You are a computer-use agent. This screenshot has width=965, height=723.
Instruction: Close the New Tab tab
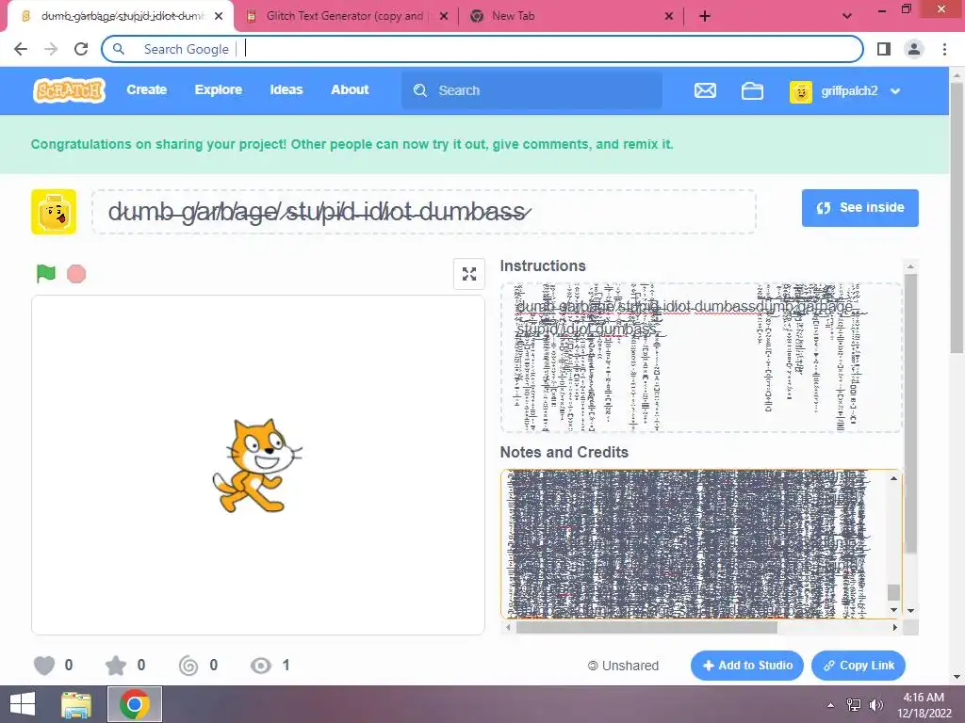pyautogui.click(x=669, y=16)
